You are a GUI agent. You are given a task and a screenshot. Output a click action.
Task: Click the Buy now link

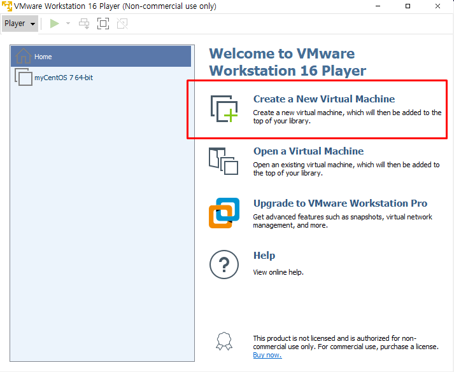267,355
